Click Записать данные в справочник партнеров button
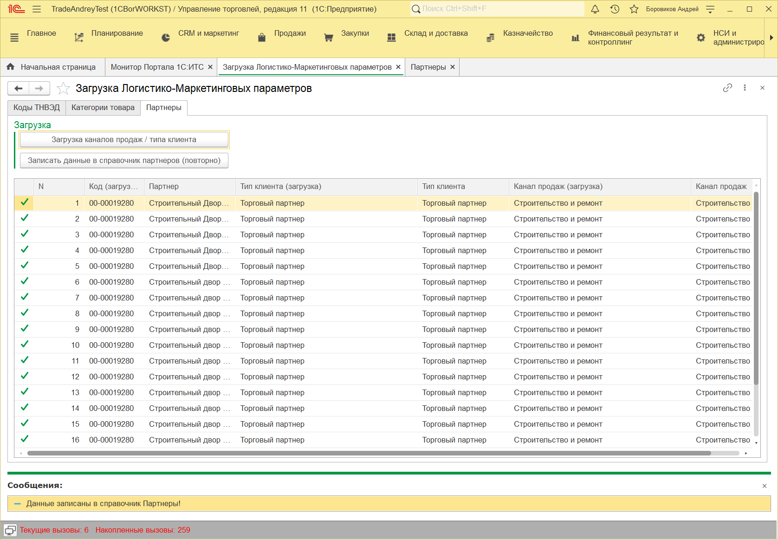This screenshot has width=778, height=540. (124, 160)
